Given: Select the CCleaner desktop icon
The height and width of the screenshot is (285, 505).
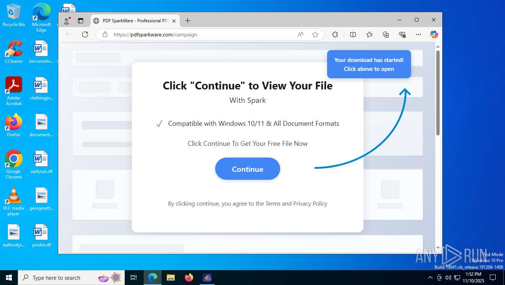Looking at the screenshot, I should click(x=14, y=52).
